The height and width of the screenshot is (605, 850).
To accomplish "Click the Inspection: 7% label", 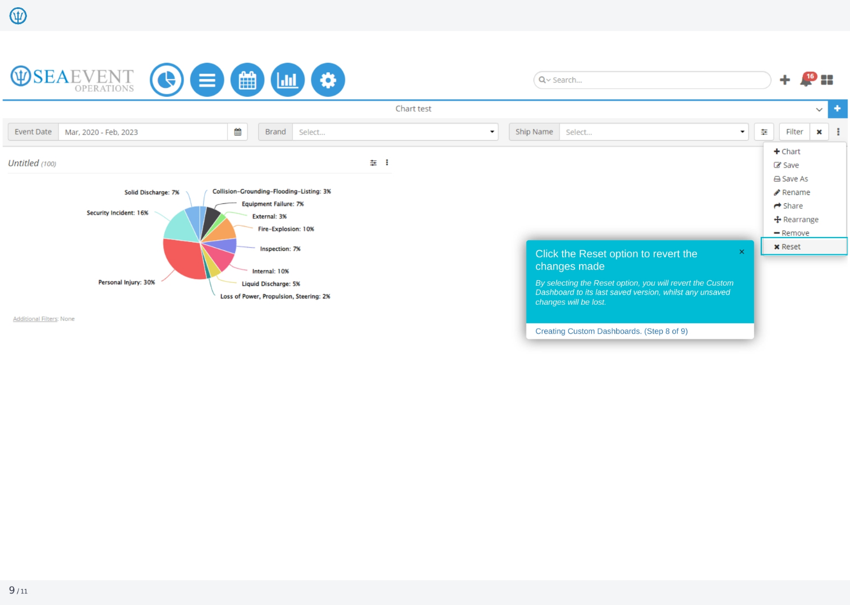I will pyautogui.click(x=280, y=249).
